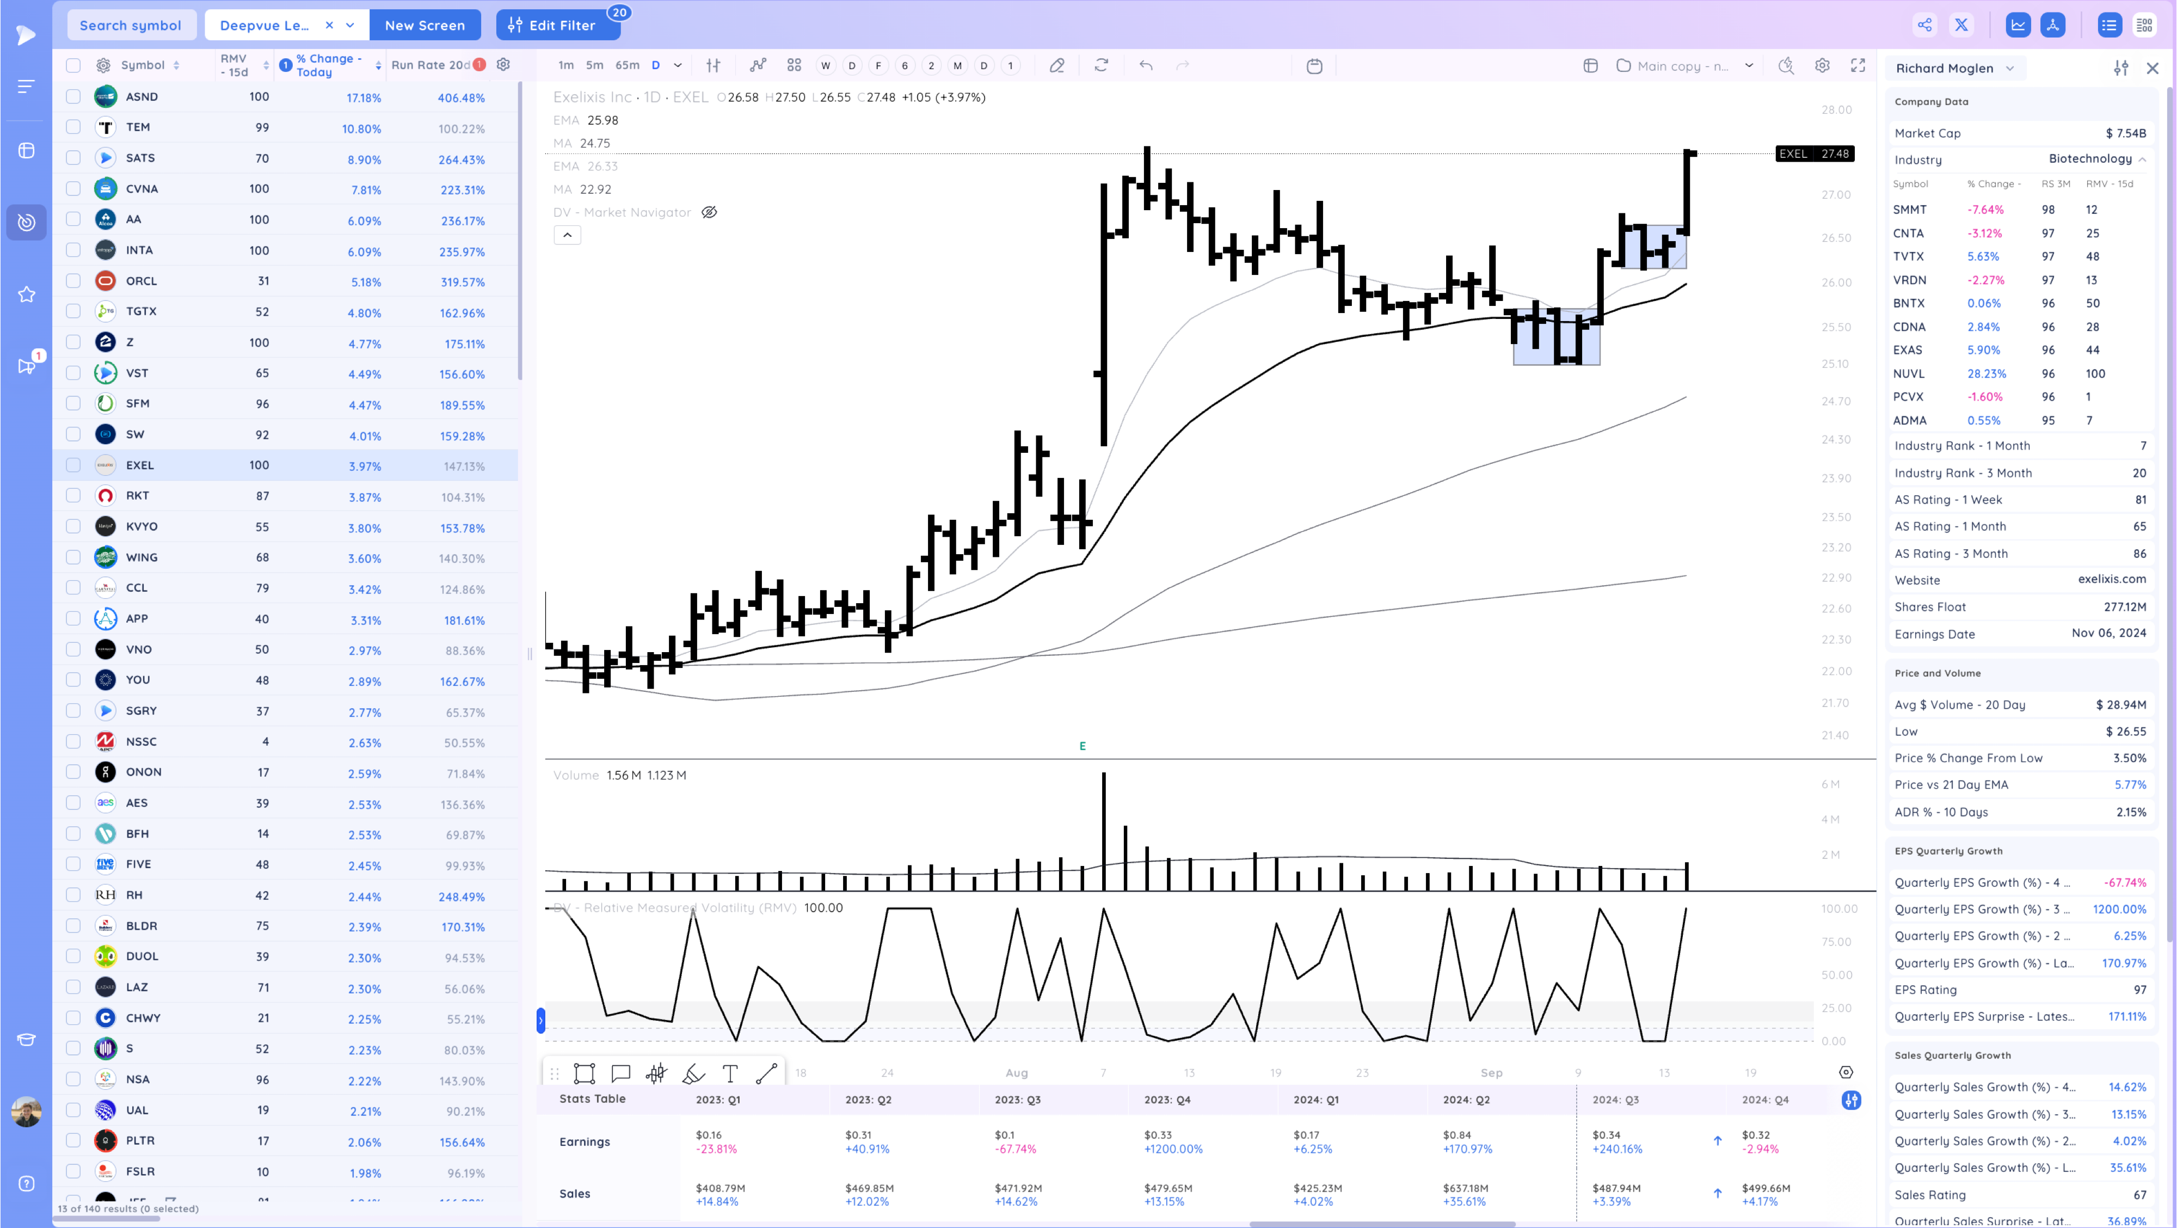Click the Search symbol field
This screenshot has width=2177, height=1228.
pos(131,26)
